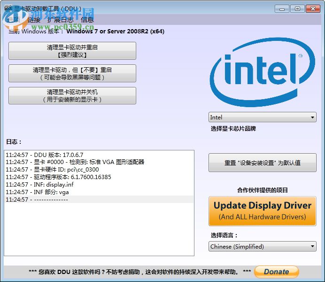This screenshot has width=325, height=282.
Task: Click the 日志 label
Action: (14, 142)
